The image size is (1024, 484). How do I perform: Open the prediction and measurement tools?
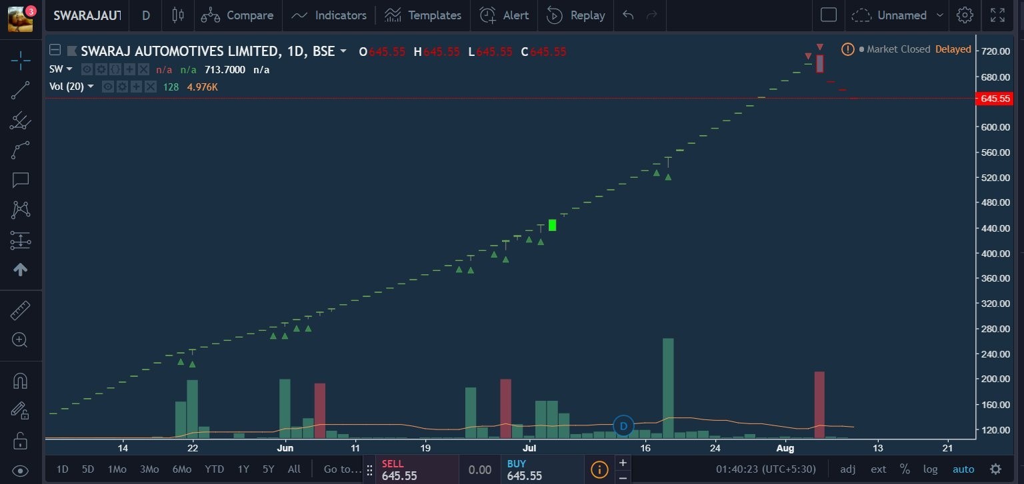pos(20,240)
